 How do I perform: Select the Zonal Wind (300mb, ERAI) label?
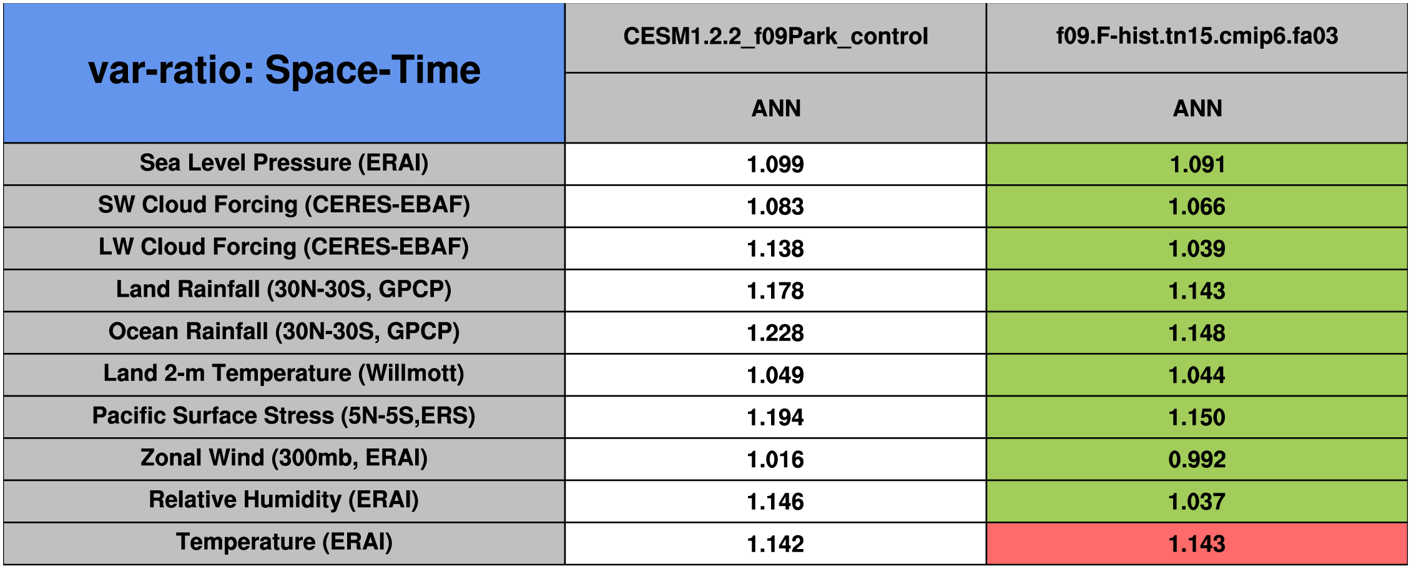[284, 458]
